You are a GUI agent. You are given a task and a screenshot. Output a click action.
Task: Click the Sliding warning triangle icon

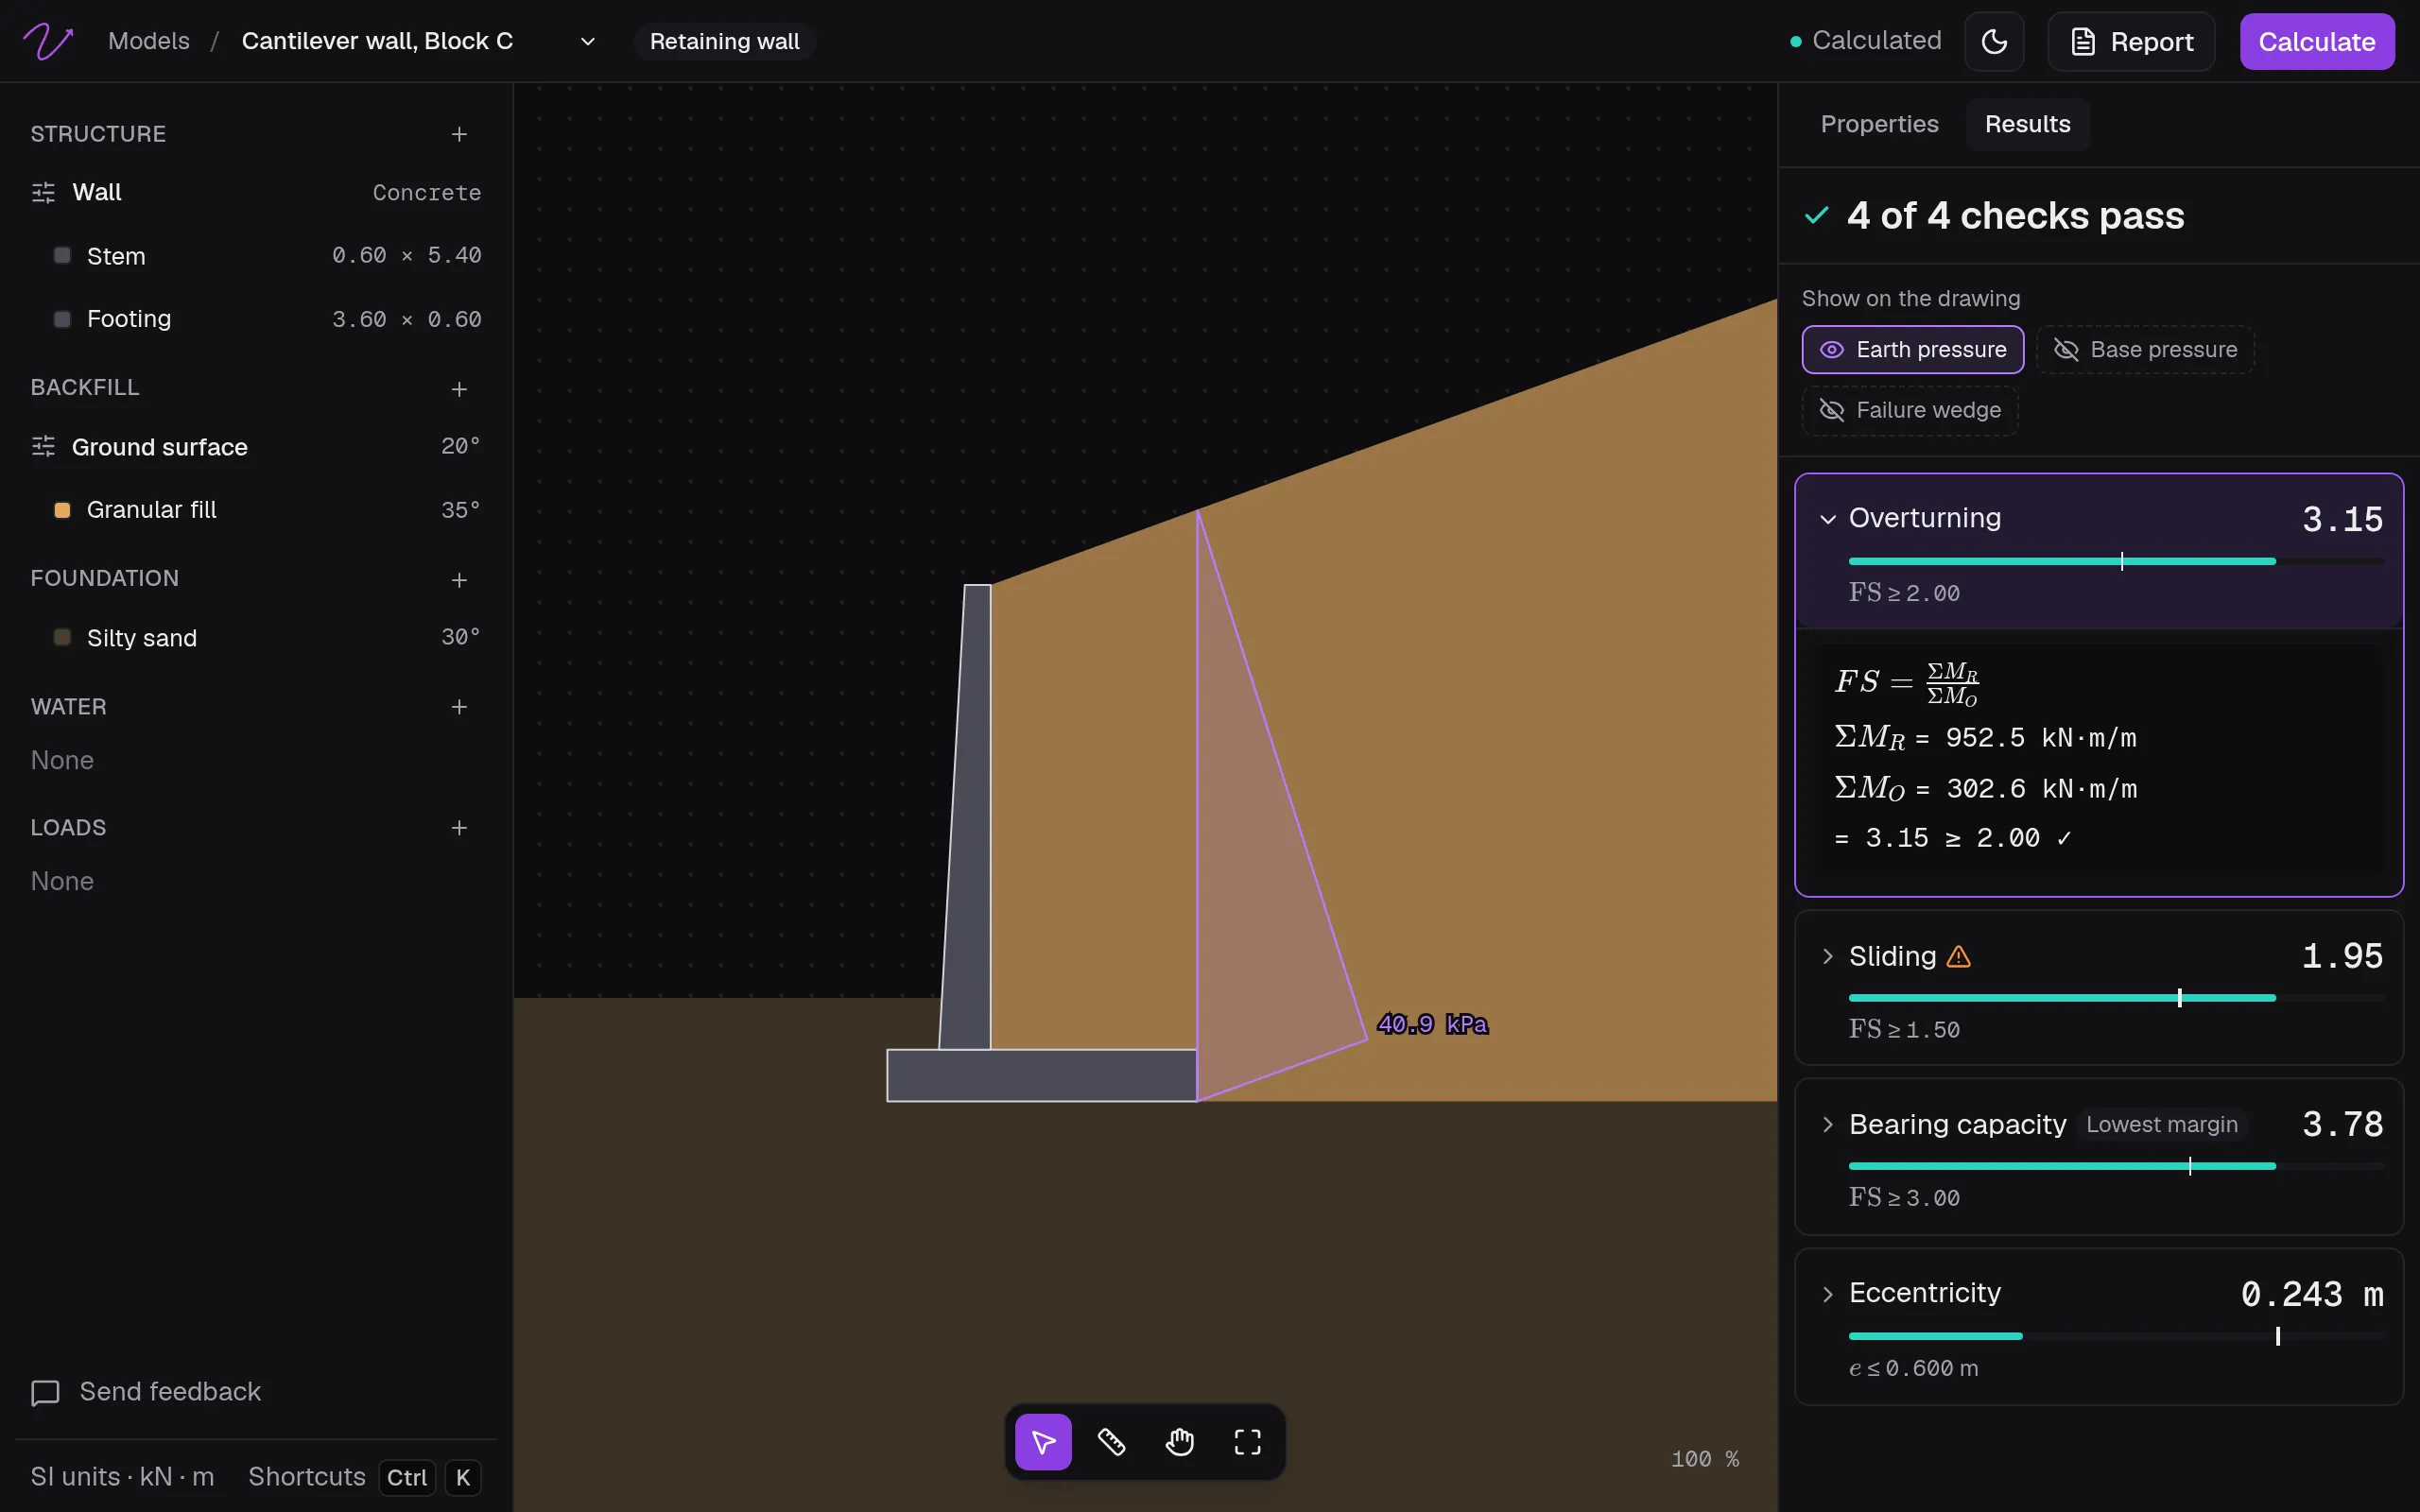(x=1959, y=957)
